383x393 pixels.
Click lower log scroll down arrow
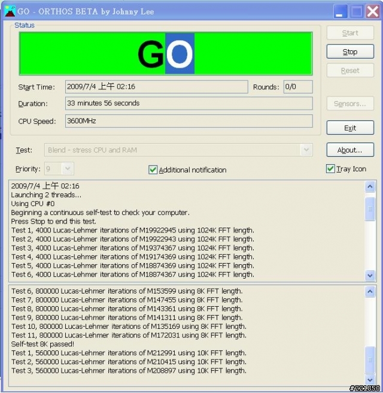point(370,380)
